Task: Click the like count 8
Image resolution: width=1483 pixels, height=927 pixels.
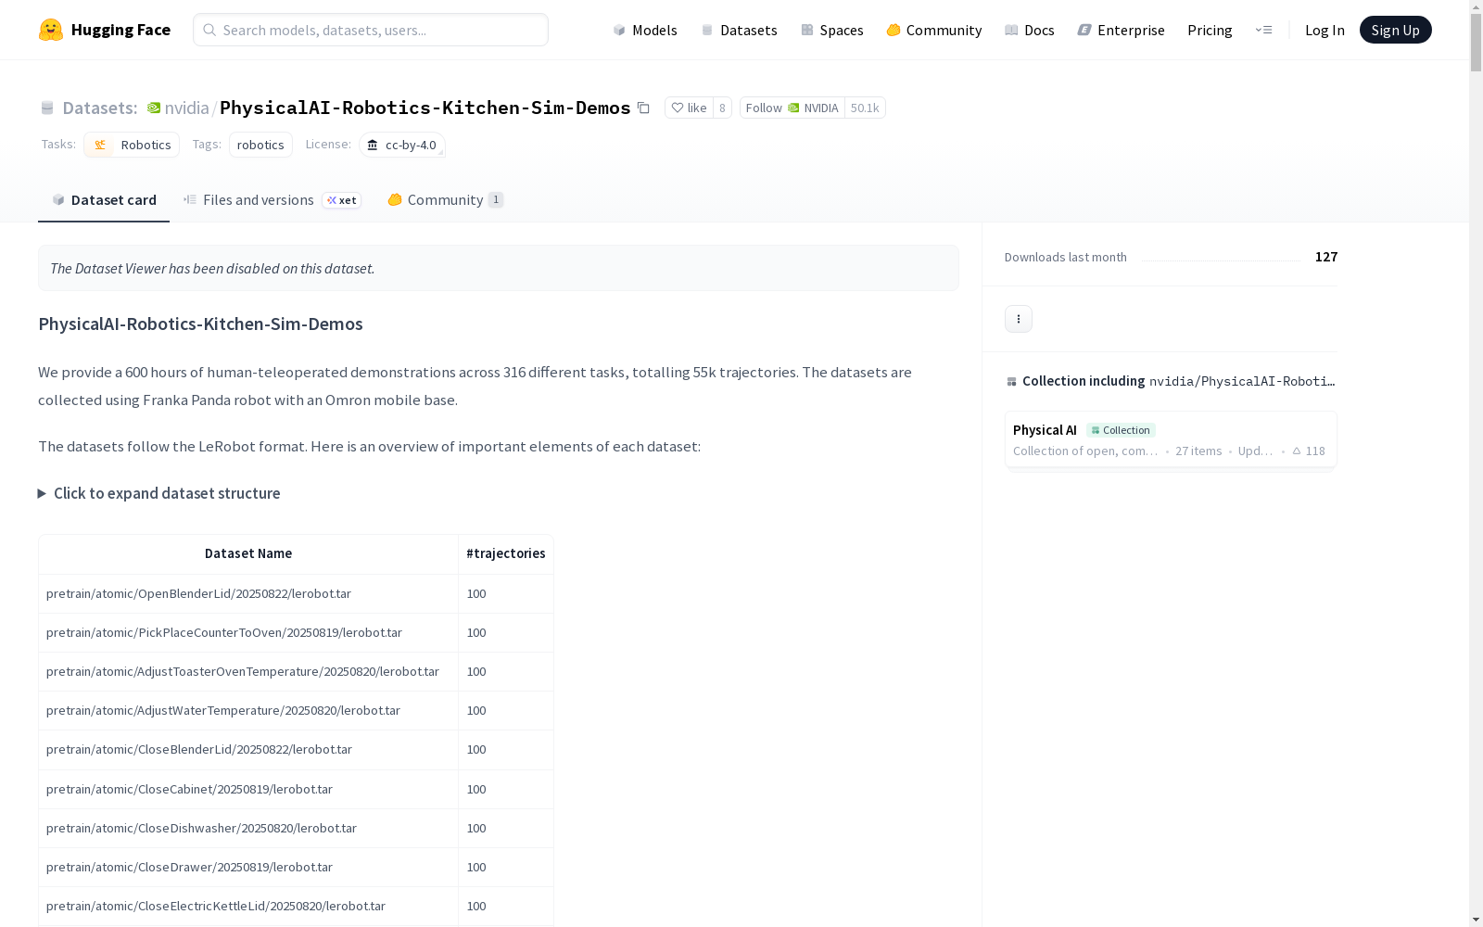Action: pos(722,108)
